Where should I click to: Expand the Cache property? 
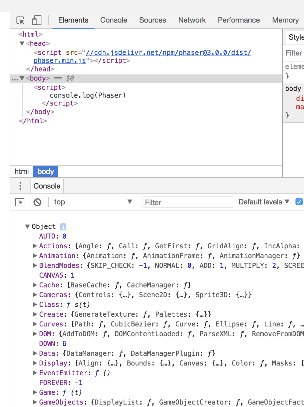35,285
